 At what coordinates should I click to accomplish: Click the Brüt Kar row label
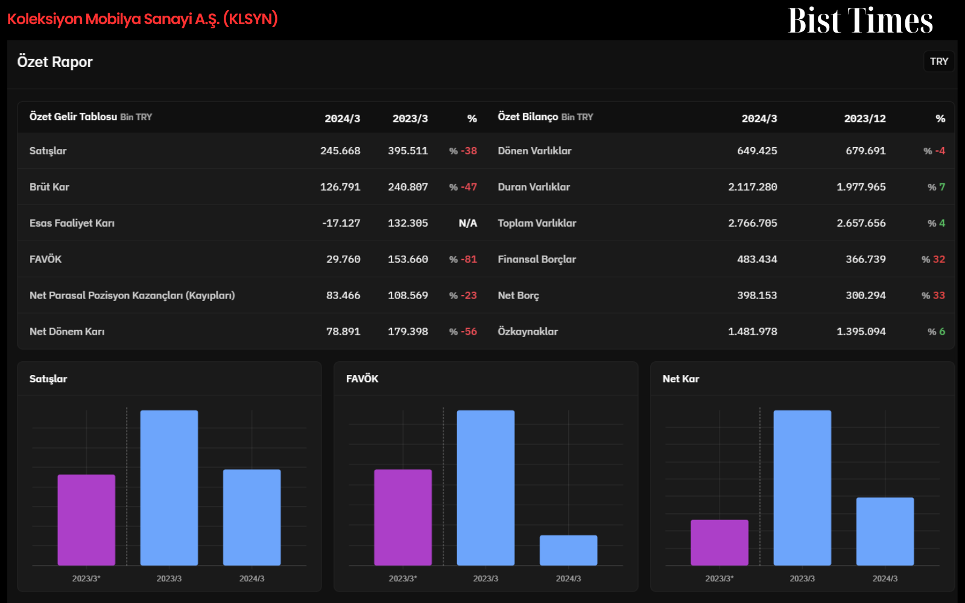click(49, 187)
